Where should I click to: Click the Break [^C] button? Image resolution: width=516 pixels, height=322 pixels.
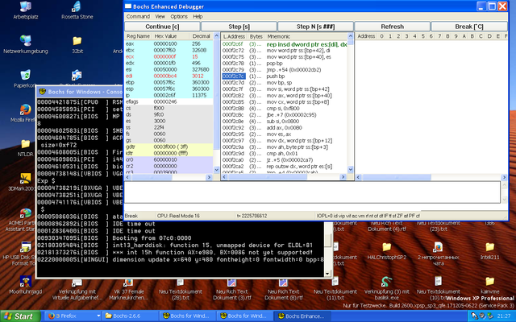469,27
